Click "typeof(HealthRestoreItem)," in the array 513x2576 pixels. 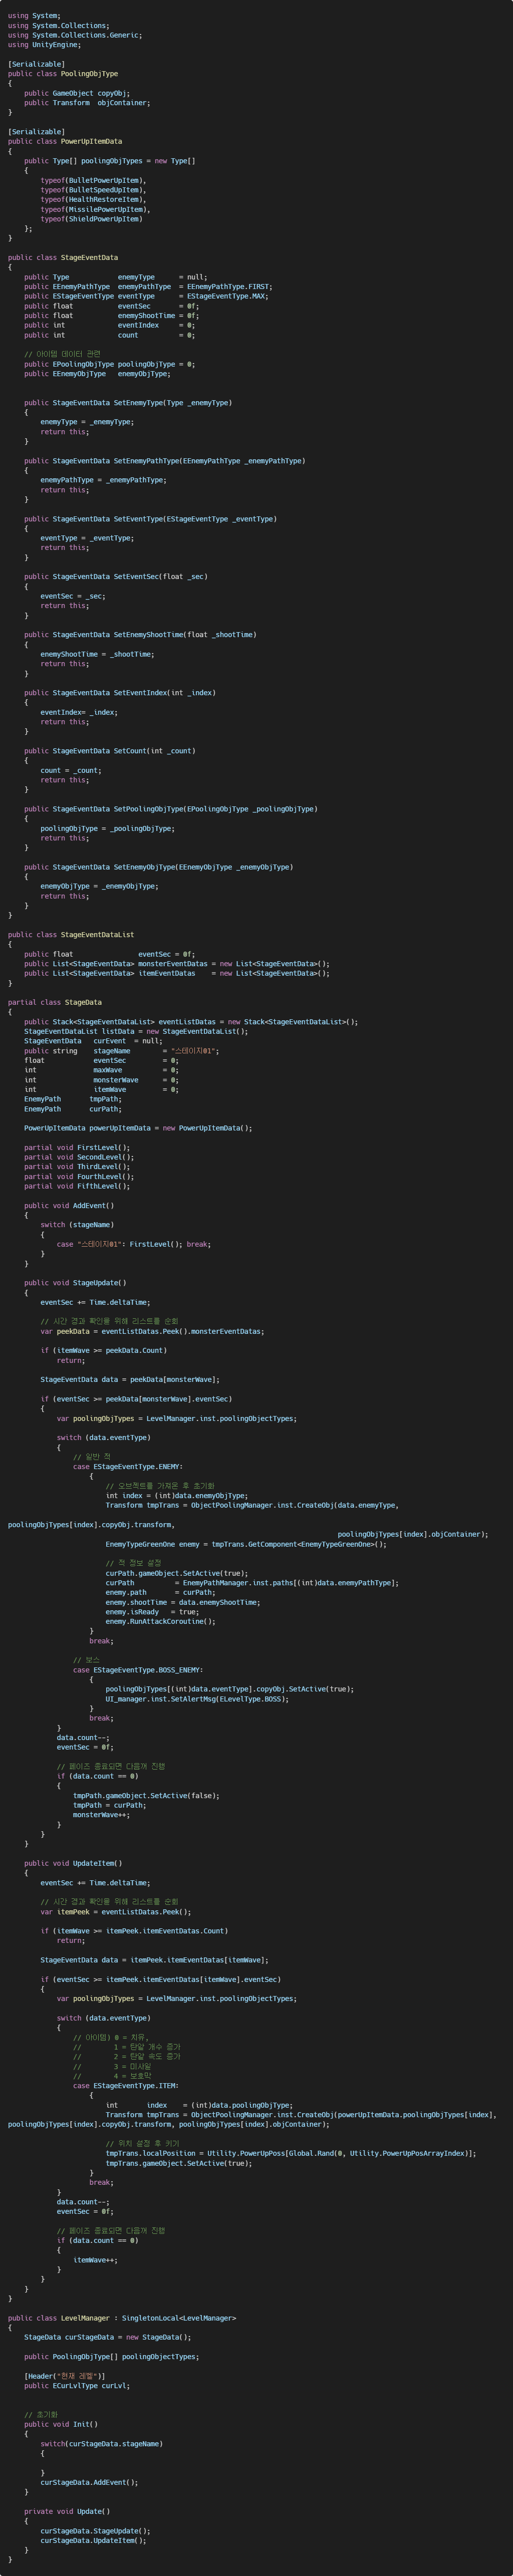(93, 199)
